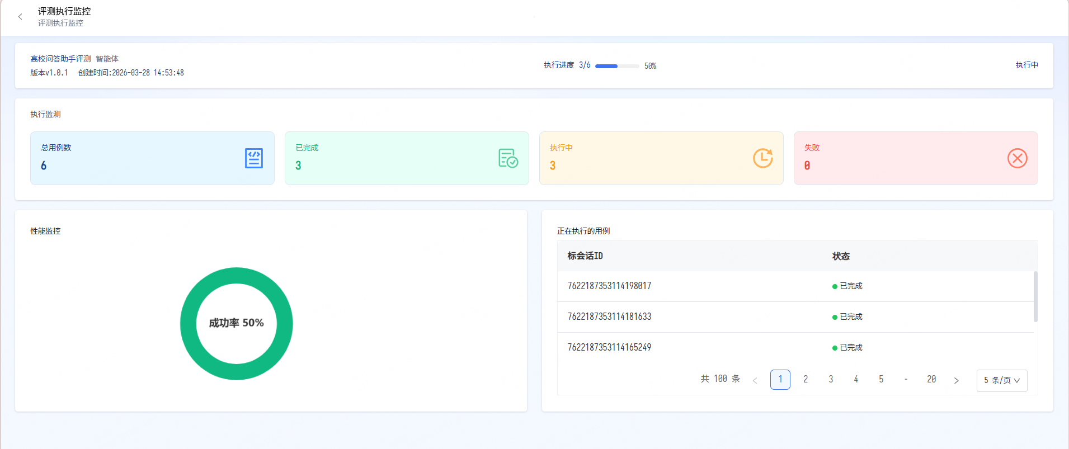Click the 智能体 tag label
This screenshot has width=1069, height=449.
(107, 59)
